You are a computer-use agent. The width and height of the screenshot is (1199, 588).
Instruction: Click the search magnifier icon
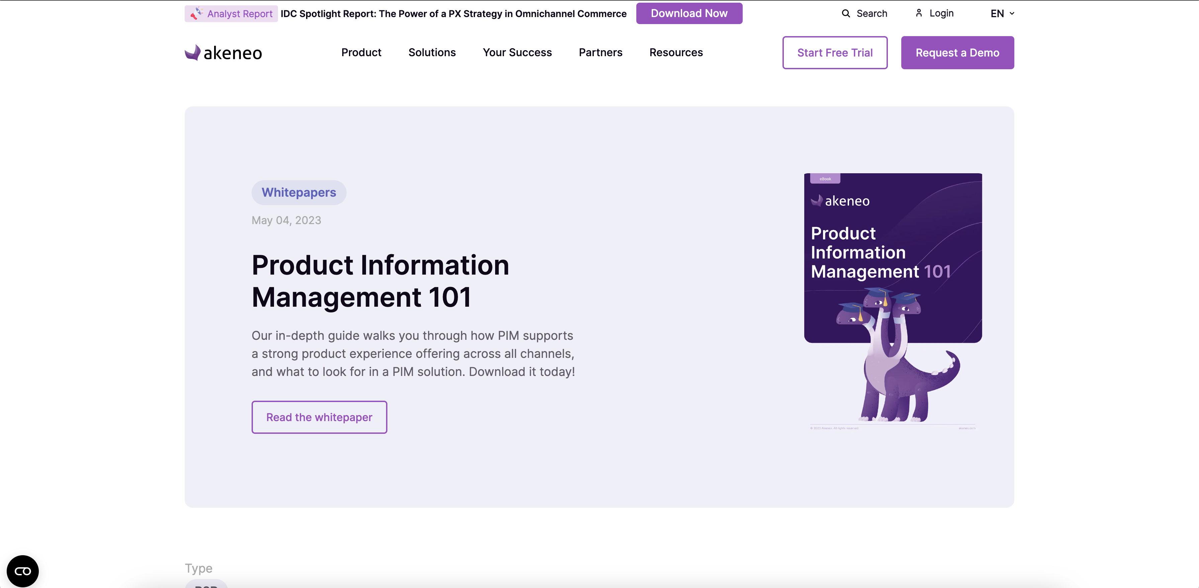click(x=846, y=13)
